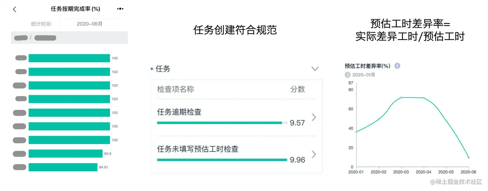Select the 任务逾期检查 row title
The height and width of the screenshot is (191, 488).
pyautogui.click(x=179, y=112)
